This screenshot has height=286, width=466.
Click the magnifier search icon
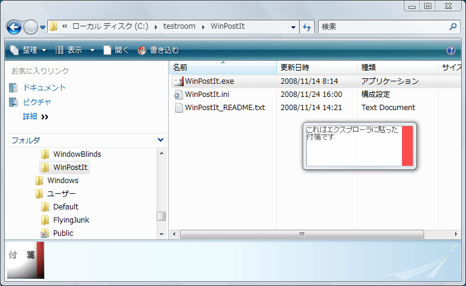coord(453,27)
